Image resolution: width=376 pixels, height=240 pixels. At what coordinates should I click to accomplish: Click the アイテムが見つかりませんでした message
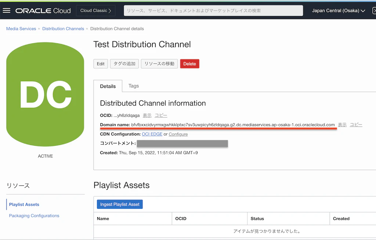click(x=267, y=231)
